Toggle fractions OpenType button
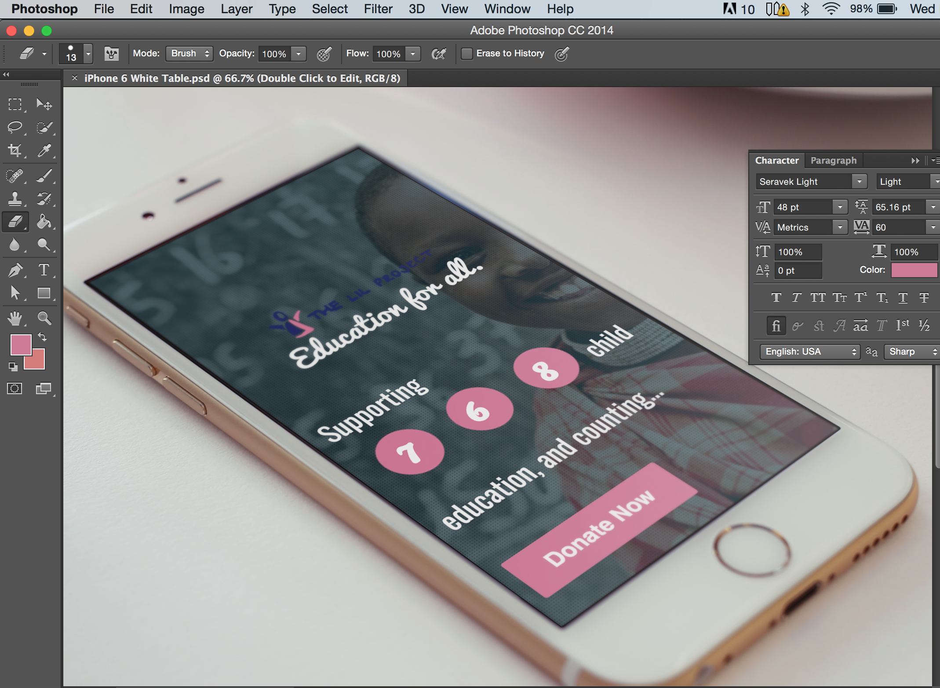Image resolution: width=940 pixels, height=688 pixels. 924,326
